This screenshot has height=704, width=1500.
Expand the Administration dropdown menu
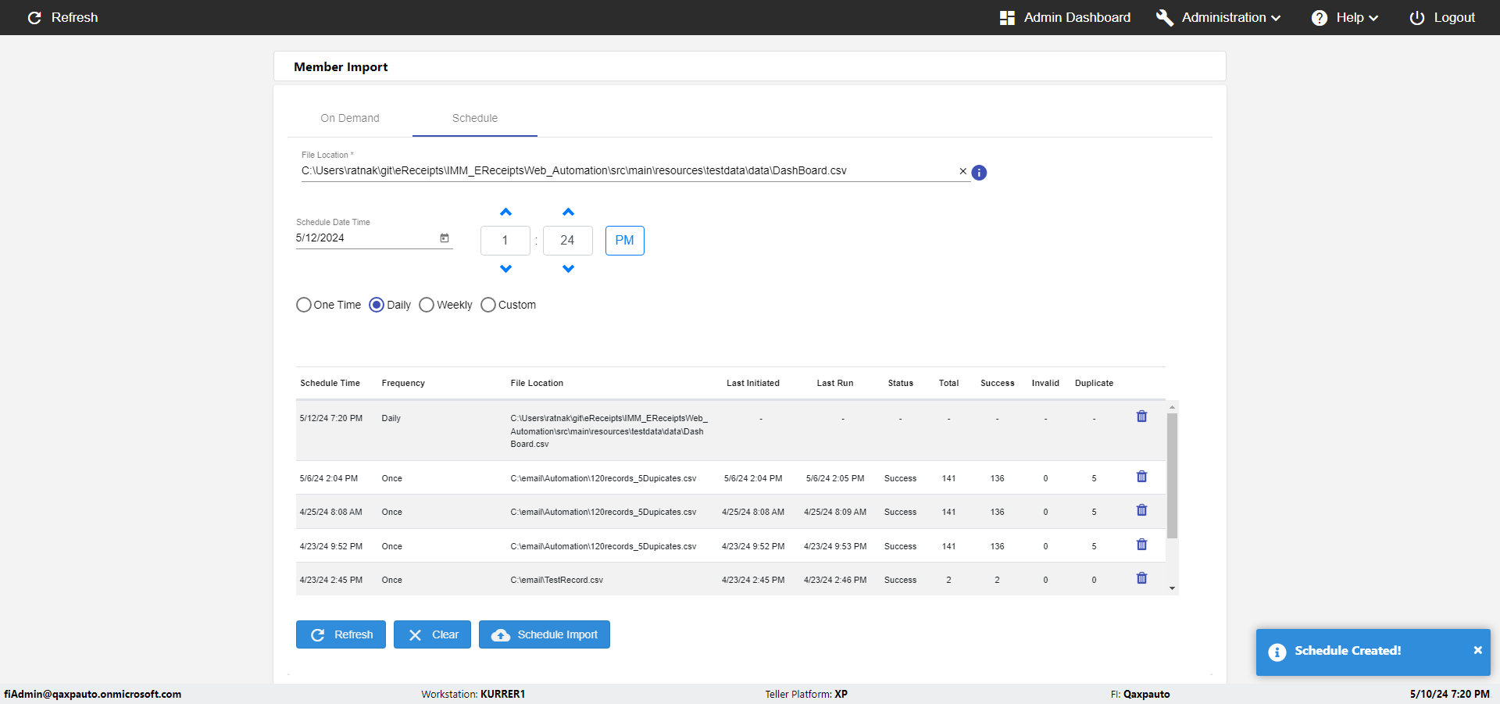pos(1219,17)
